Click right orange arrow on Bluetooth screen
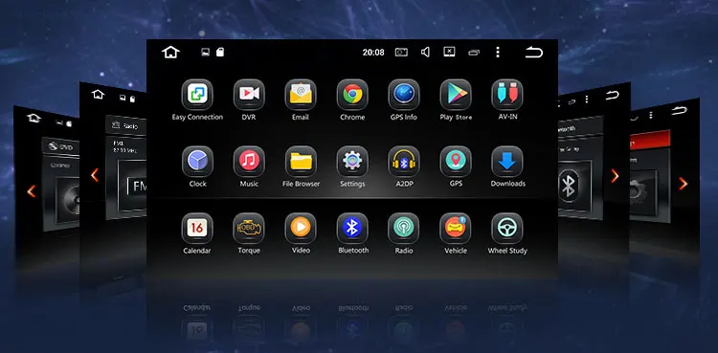 tap(615, 175)
